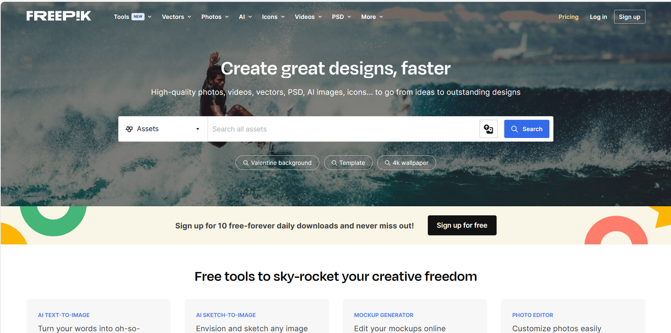Open the Videos menu
This screenshot has height=333, width=671.
pyautogui.click(x=308, y=17)
